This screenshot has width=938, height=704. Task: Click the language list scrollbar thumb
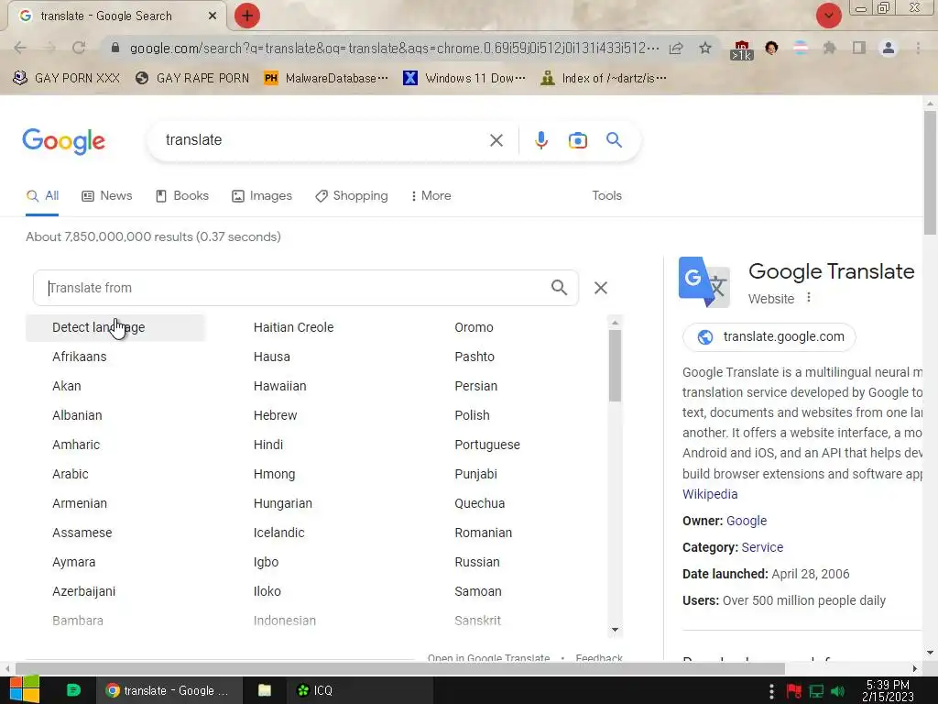(x=615, y=366)
